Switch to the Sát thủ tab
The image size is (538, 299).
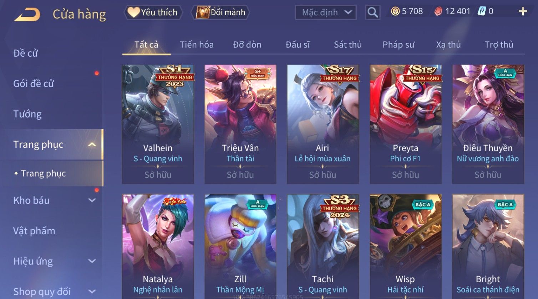(x=347, y=44)
